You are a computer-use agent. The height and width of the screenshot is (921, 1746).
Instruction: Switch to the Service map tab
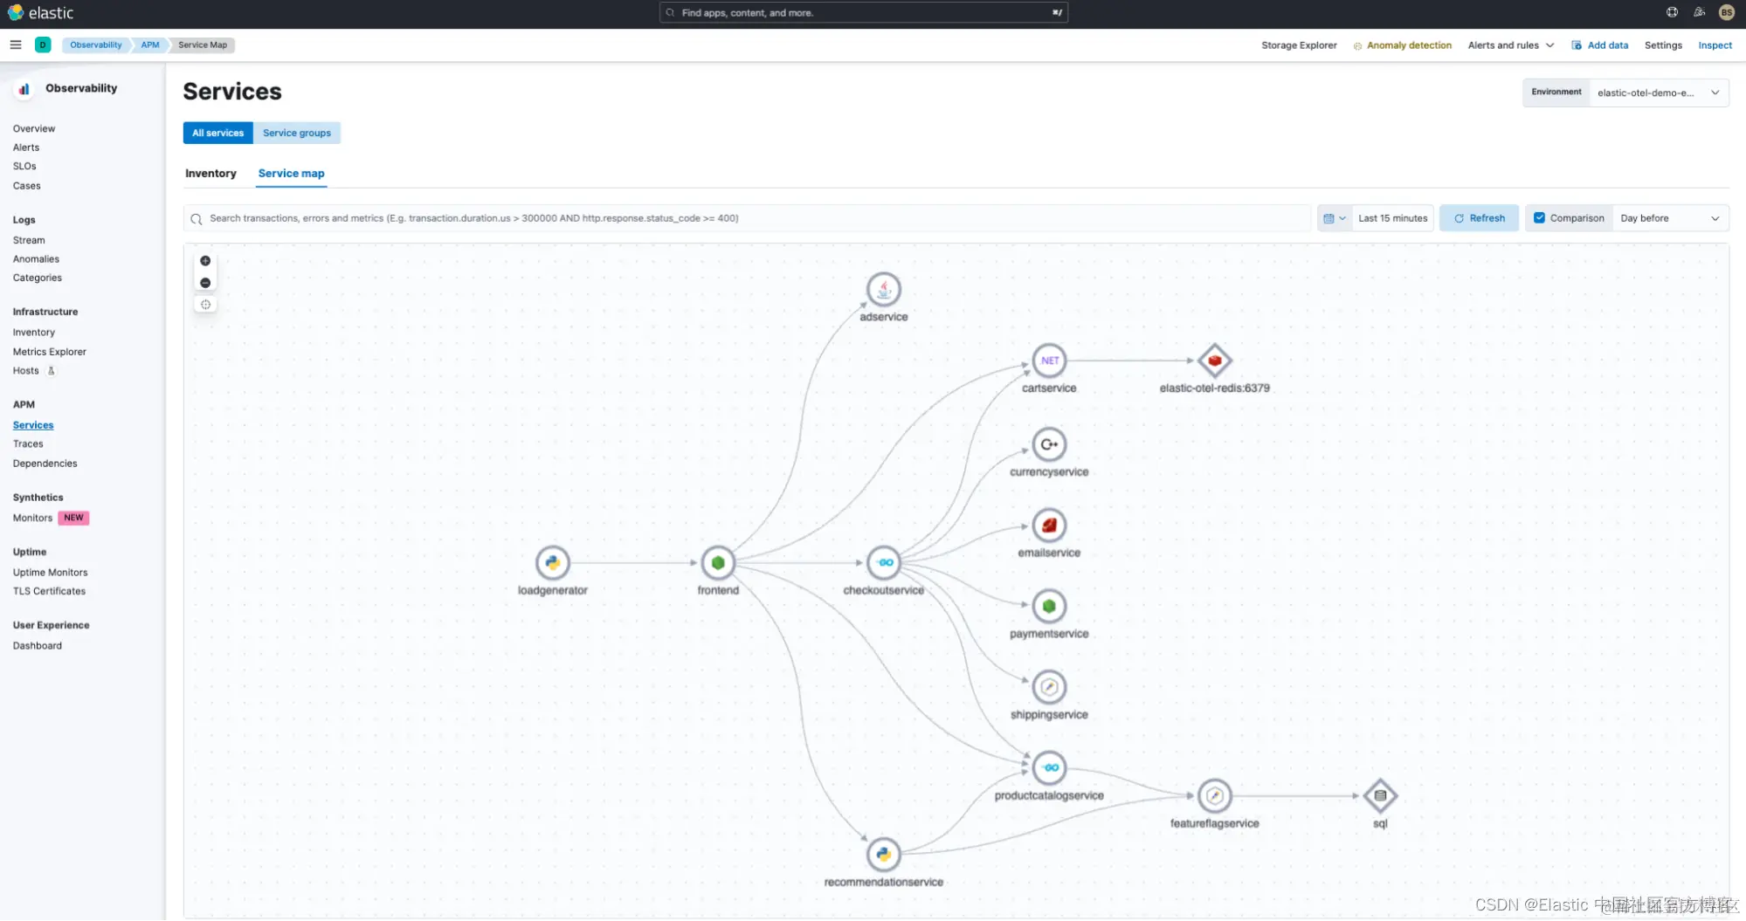tap(291, 174)
